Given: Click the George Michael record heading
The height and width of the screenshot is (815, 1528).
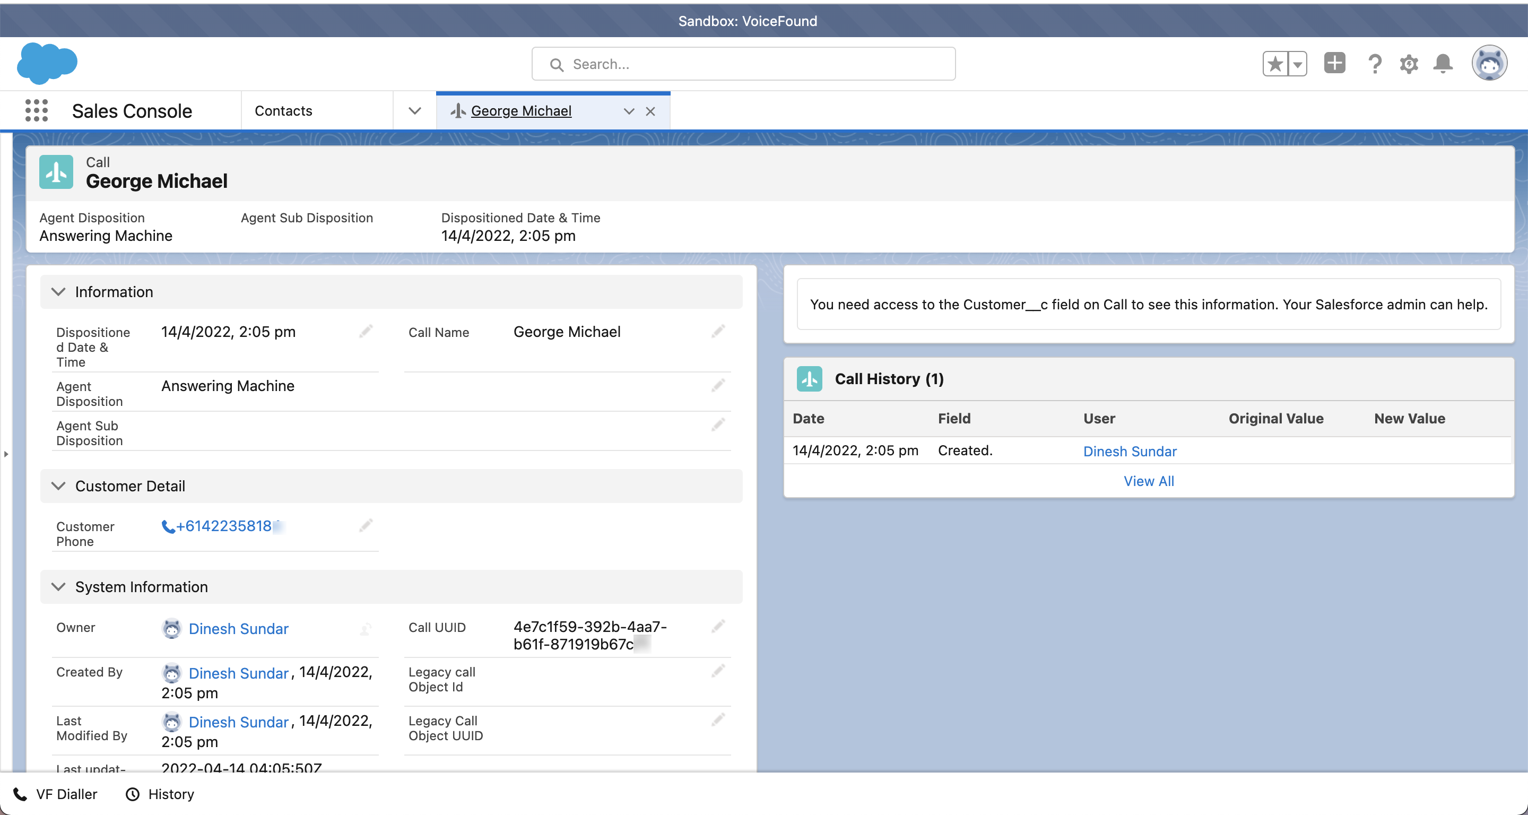Looking at the screenshot, I should pyautogui.click(x=157, y=181).
